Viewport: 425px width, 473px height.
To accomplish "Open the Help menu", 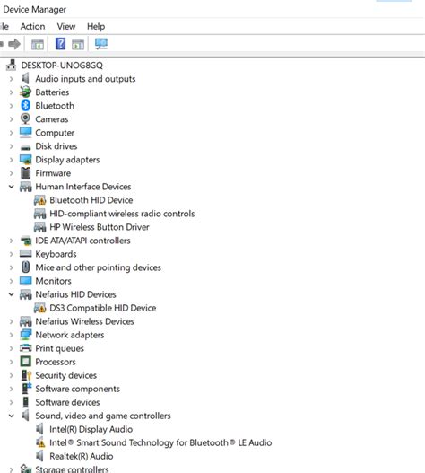I will [x=96, y=27].
